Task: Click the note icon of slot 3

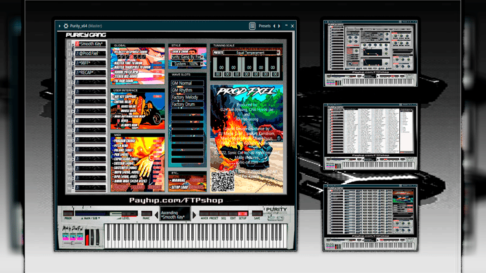Action: pos(77,63)
